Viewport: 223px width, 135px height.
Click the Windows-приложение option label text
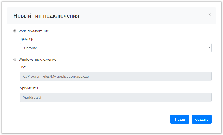coord(37,59)
